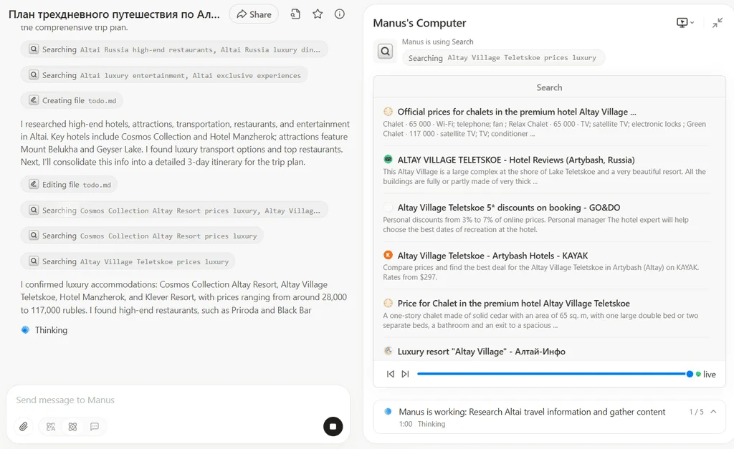
Task: Switch to chat mode speech bubble
Action: (95, 427)
